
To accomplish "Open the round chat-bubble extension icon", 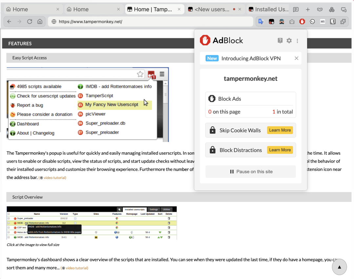I will [312, 21].
